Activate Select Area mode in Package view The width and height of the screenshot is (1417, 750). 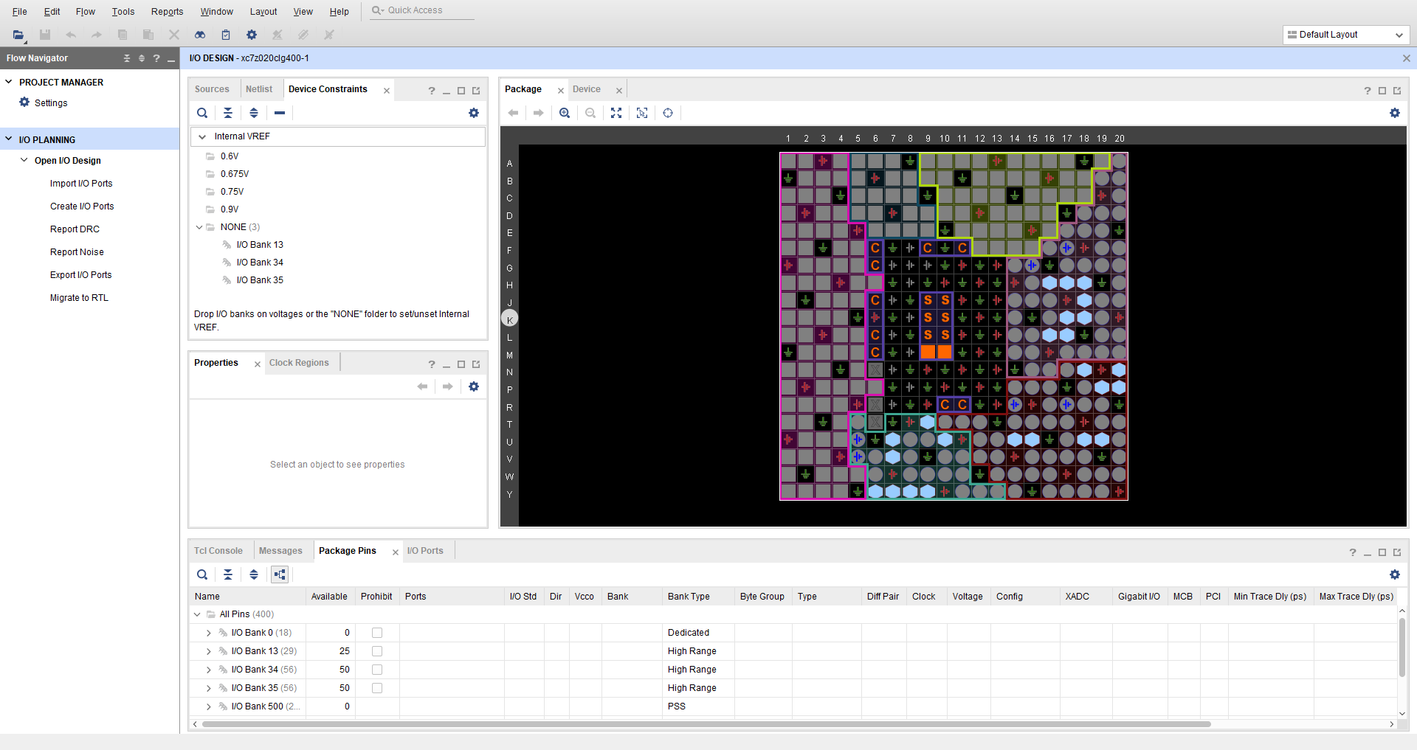point(642,113)
